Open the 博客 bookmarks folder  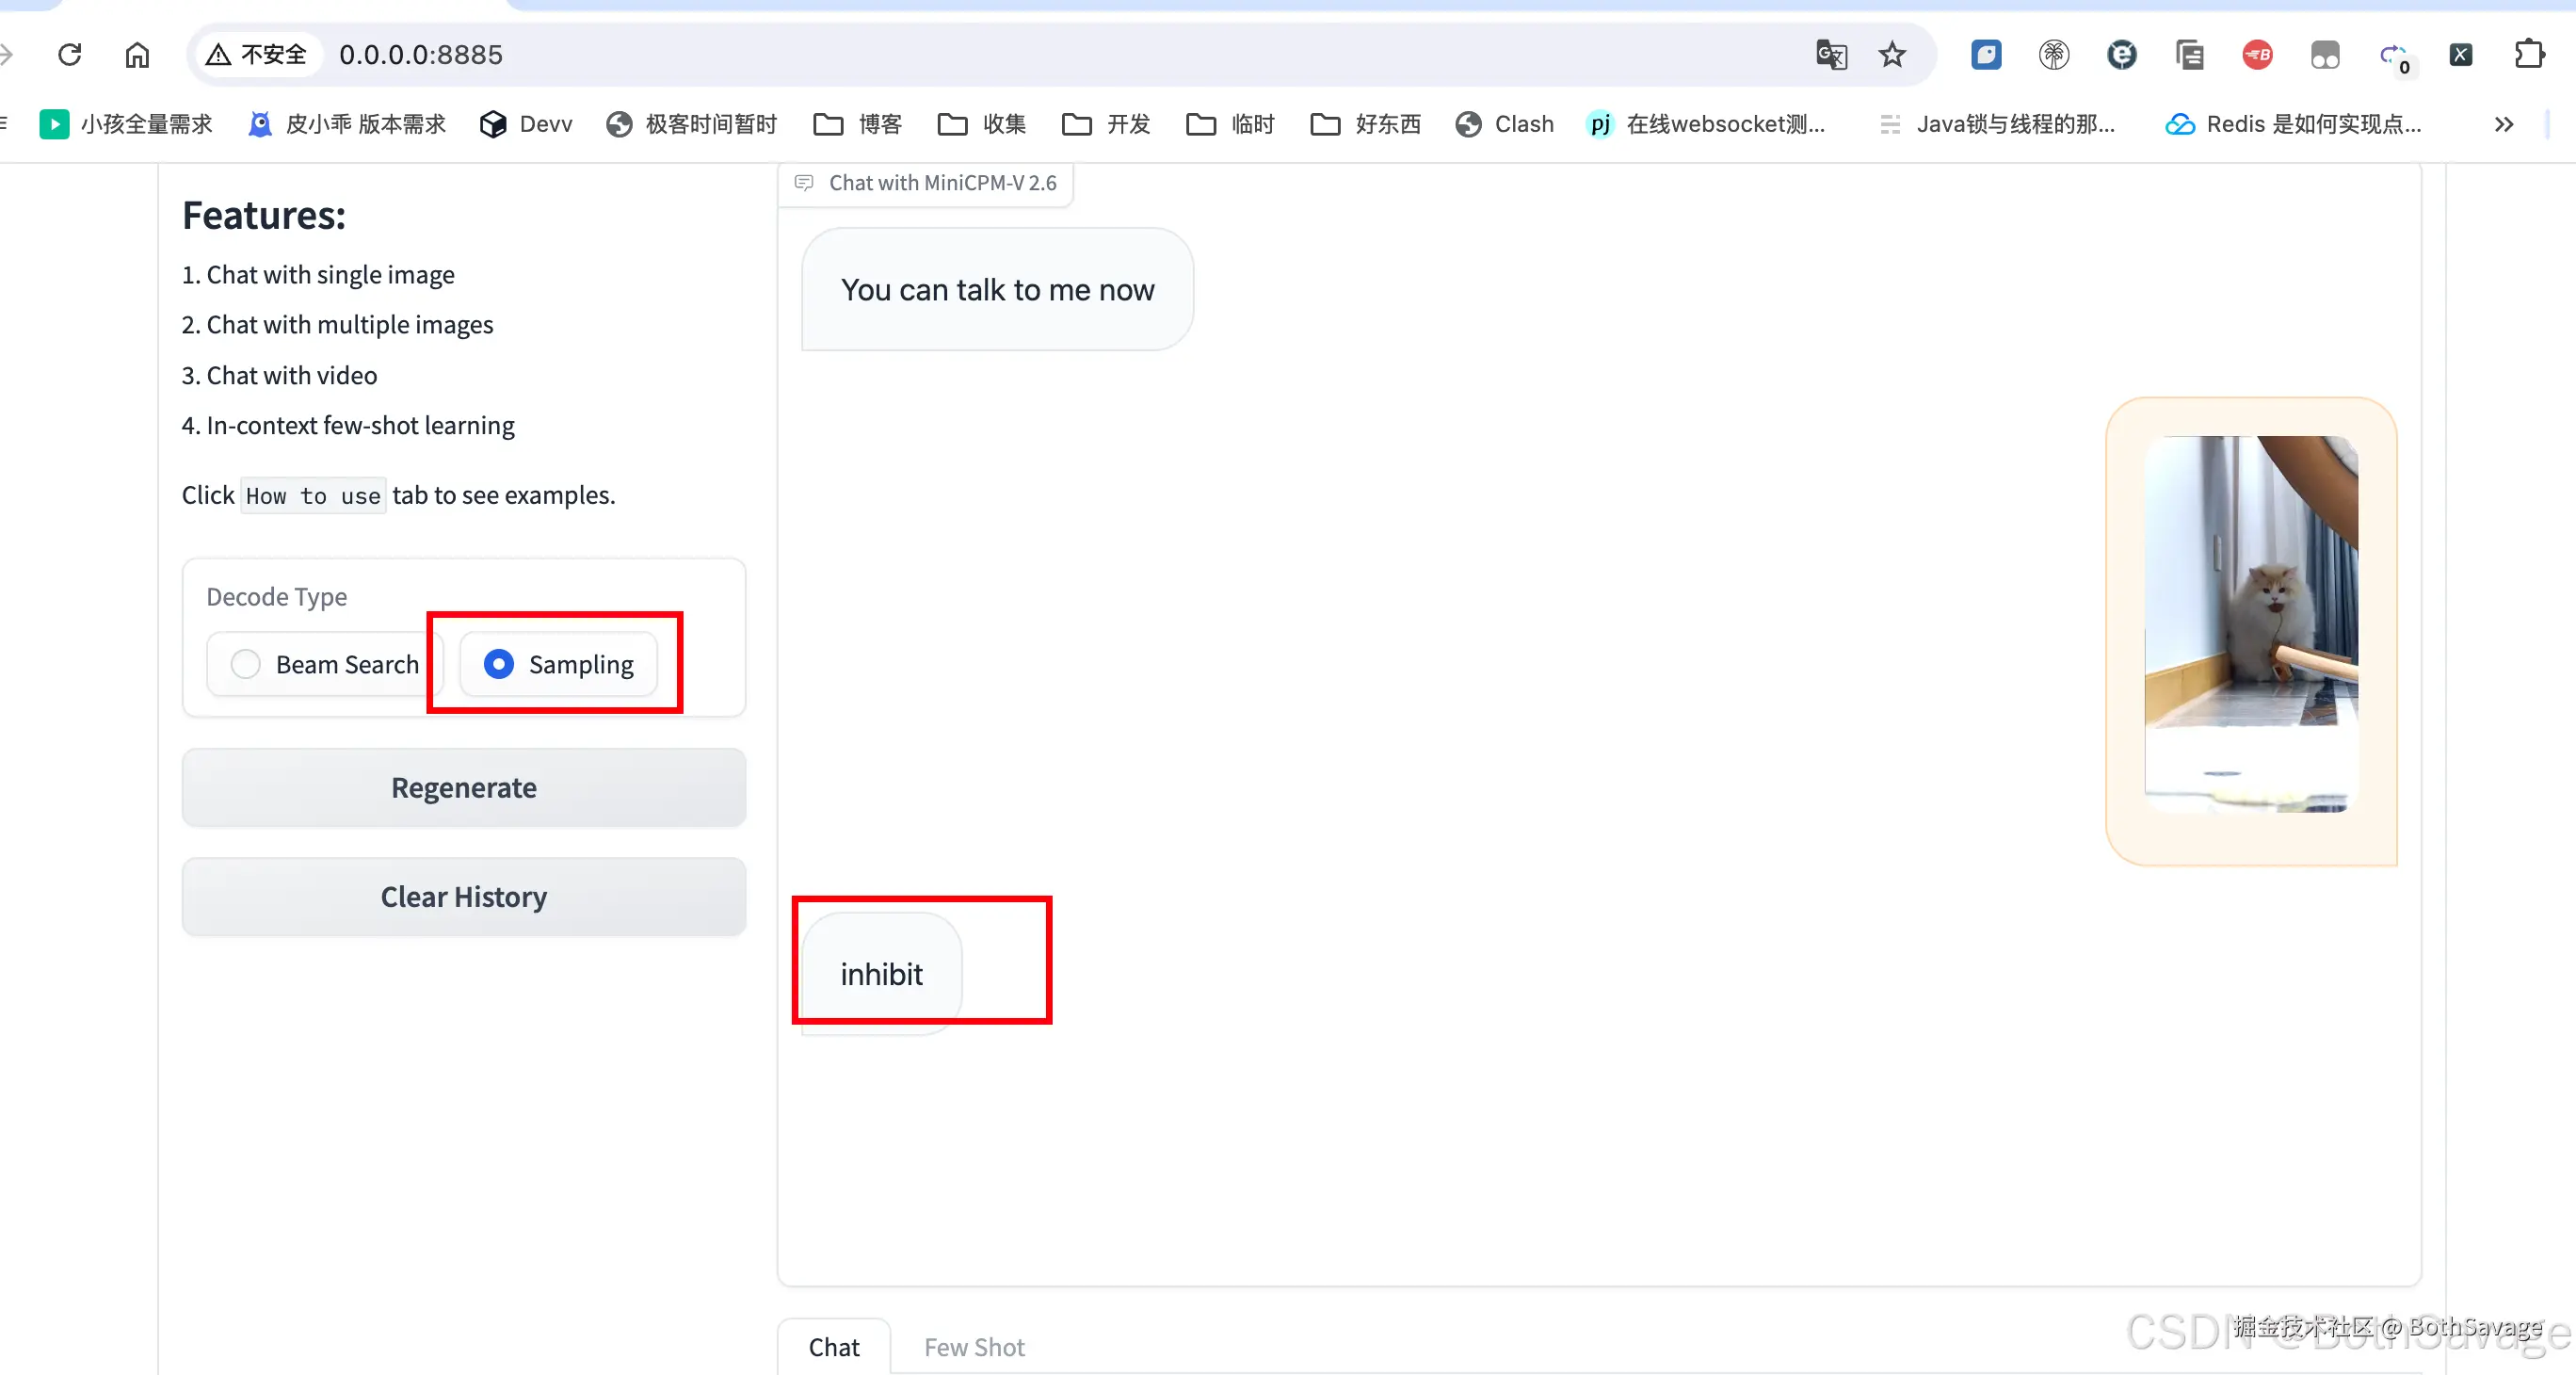858,124
